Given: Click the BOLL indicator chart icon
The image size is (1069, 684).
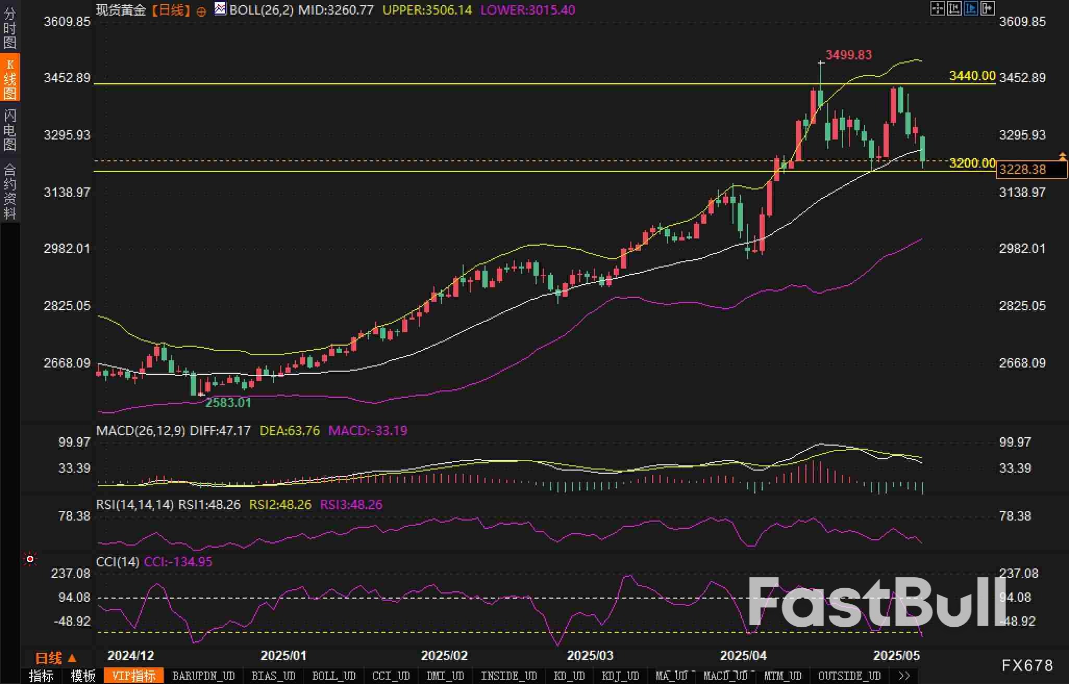Looking at the screenshot, I should (x=220, y=9).
